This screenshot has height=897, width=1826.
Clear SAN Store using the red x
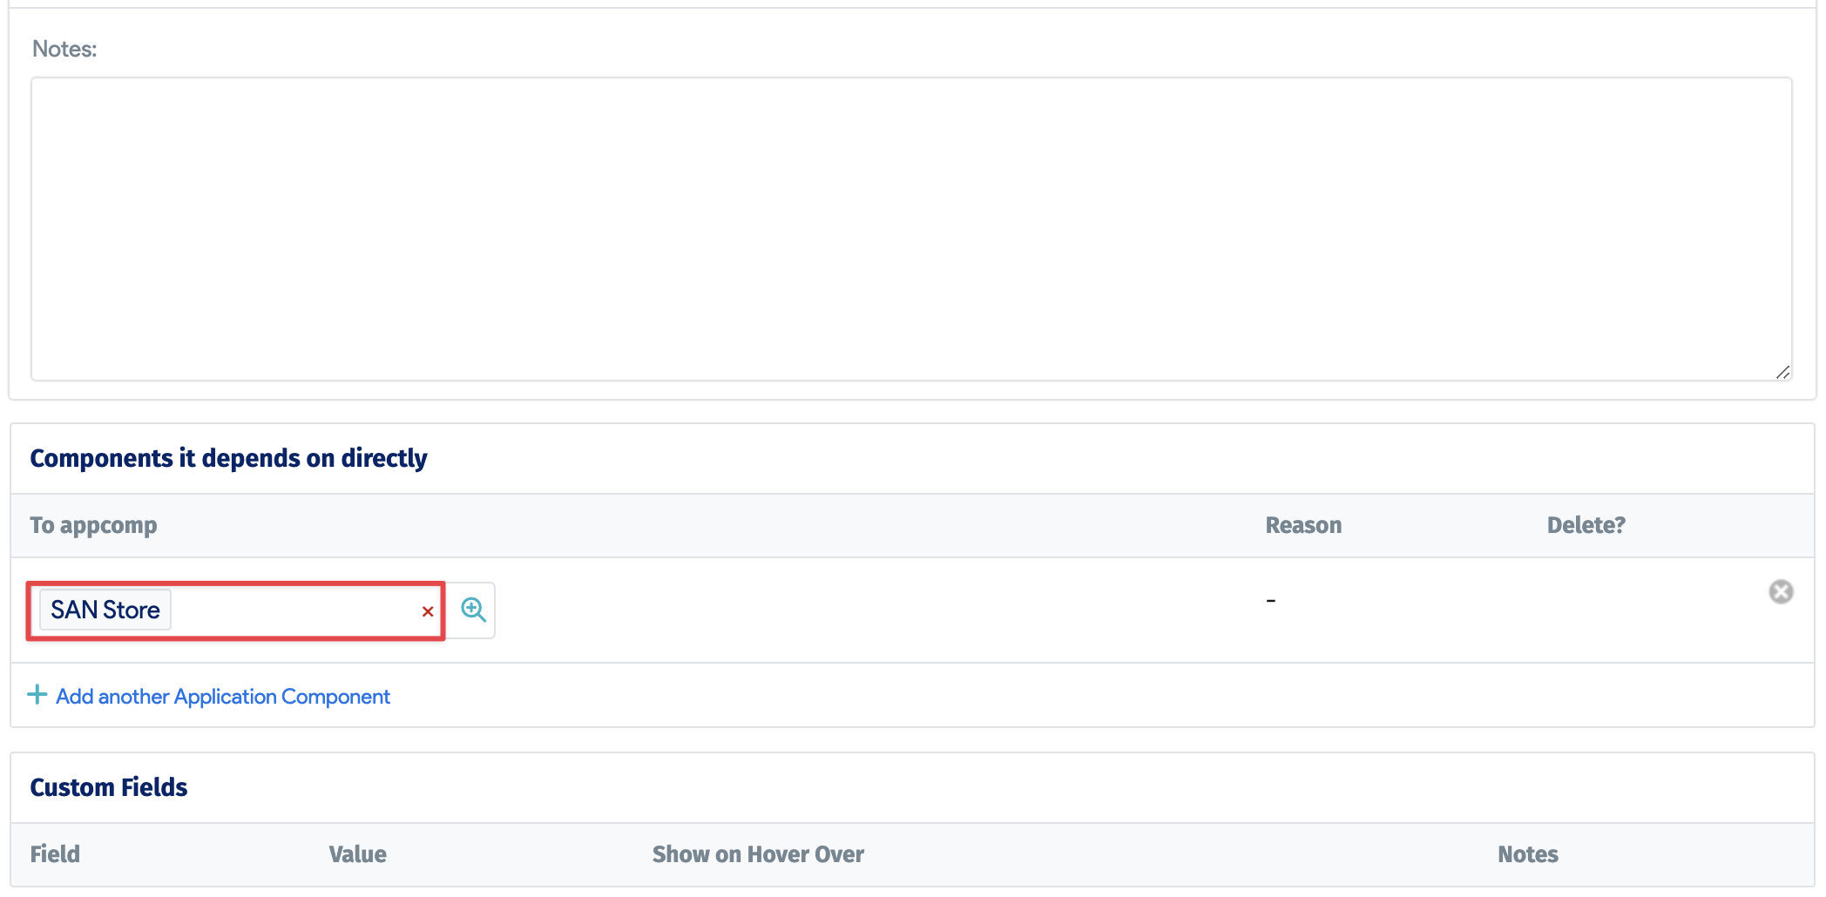(x=428, y=611)
